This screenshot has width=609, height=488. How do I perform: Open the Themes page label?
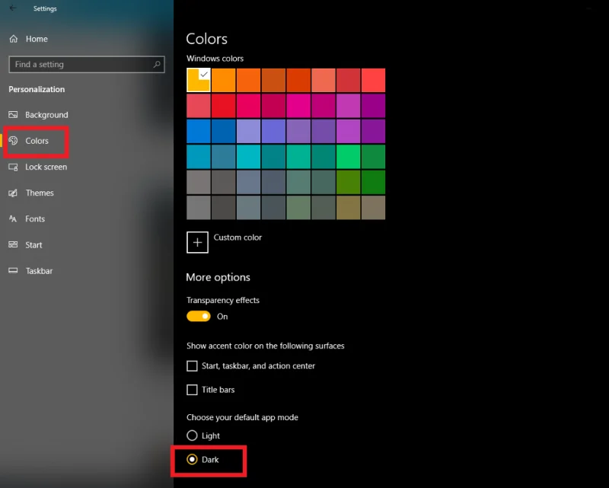point(40,193)
